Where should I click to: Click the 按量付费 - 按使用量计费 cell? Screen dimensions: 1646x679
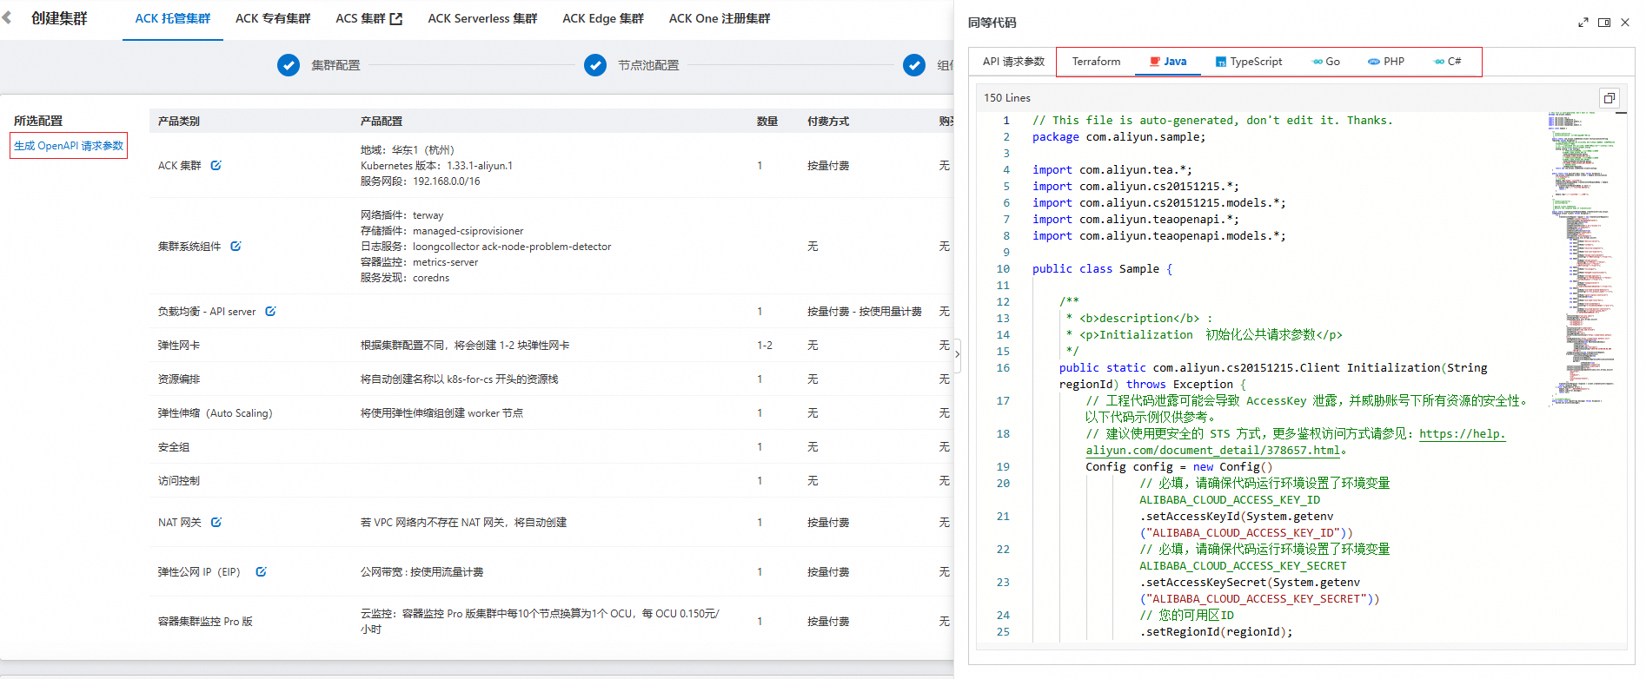point(864,312)
